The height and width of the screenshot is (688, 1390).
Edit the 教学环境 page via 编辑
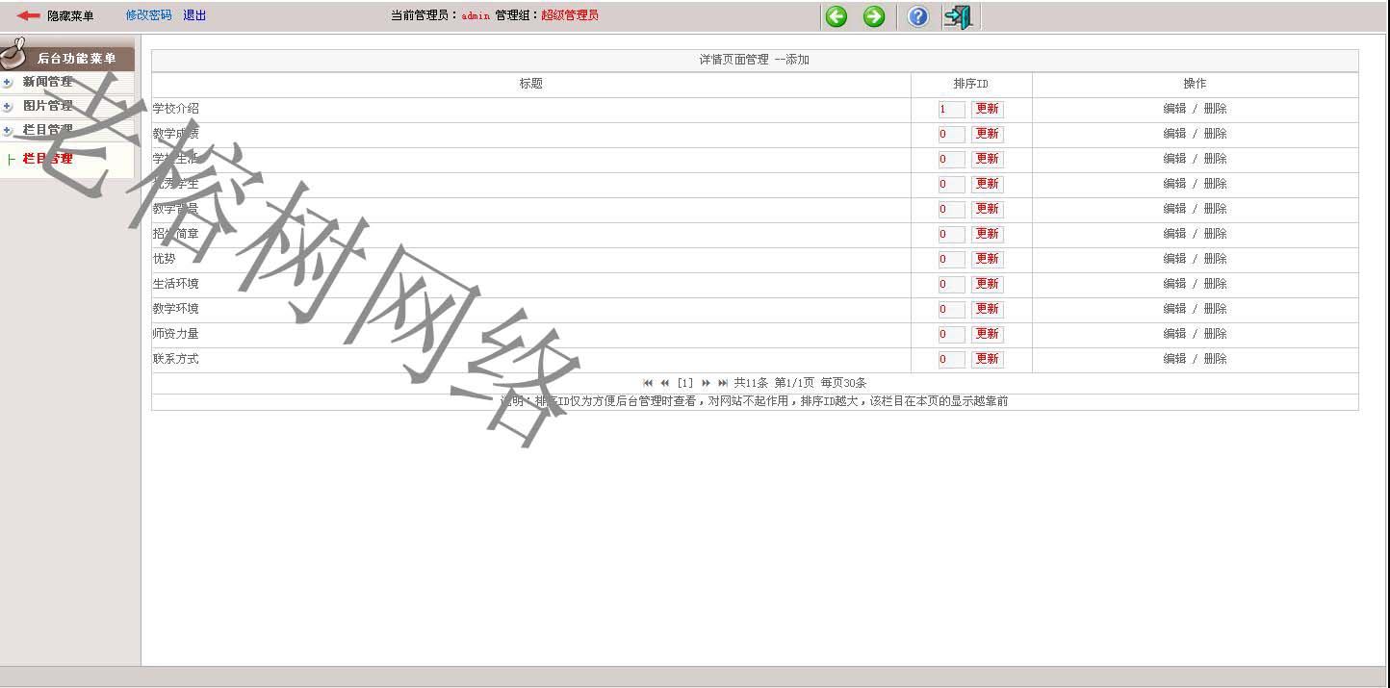click(1174, 309)
